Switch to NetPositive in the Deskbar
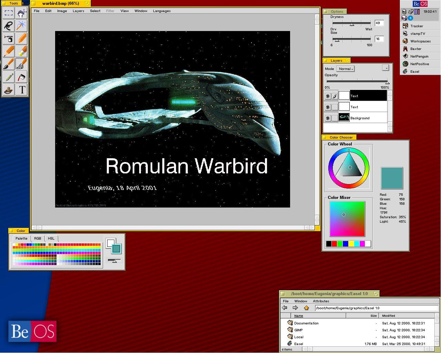The image size is (441, 353). pyautogui.click(x=420, y=64)
